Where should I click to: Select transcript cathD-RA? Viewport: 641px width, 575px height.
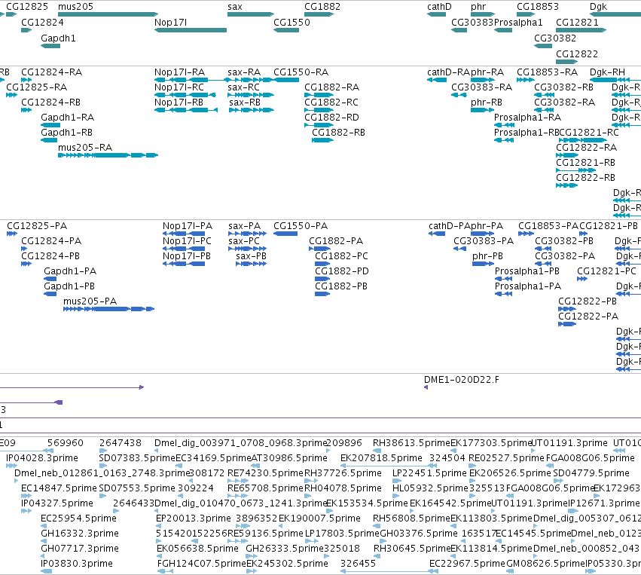tap(448, 72)
